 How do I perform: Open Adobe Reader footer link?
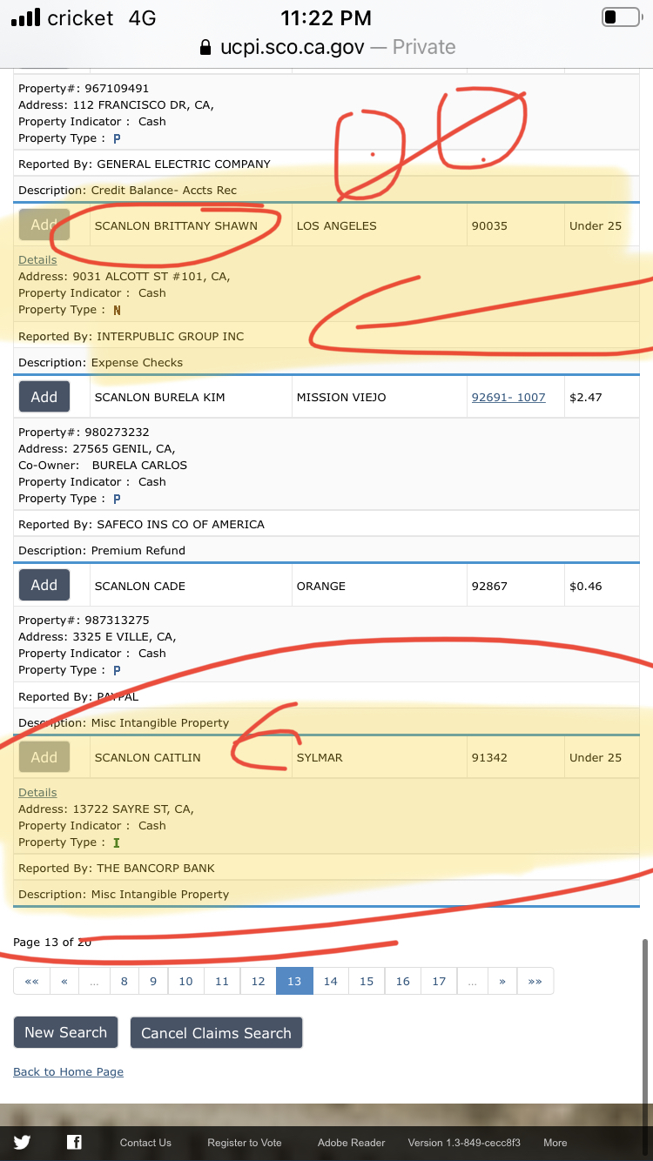pyautogui.click(x=352, y=1143)
